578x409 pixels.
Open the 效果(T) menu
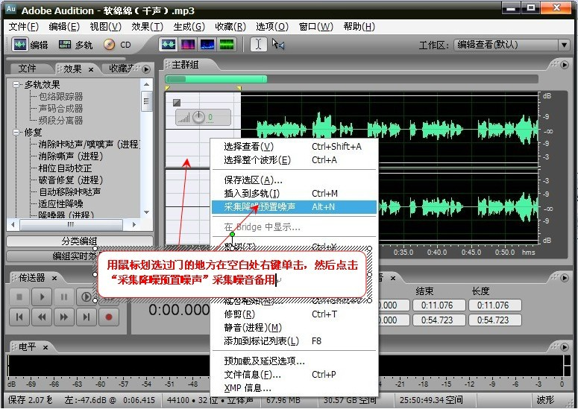coord(147,27)
